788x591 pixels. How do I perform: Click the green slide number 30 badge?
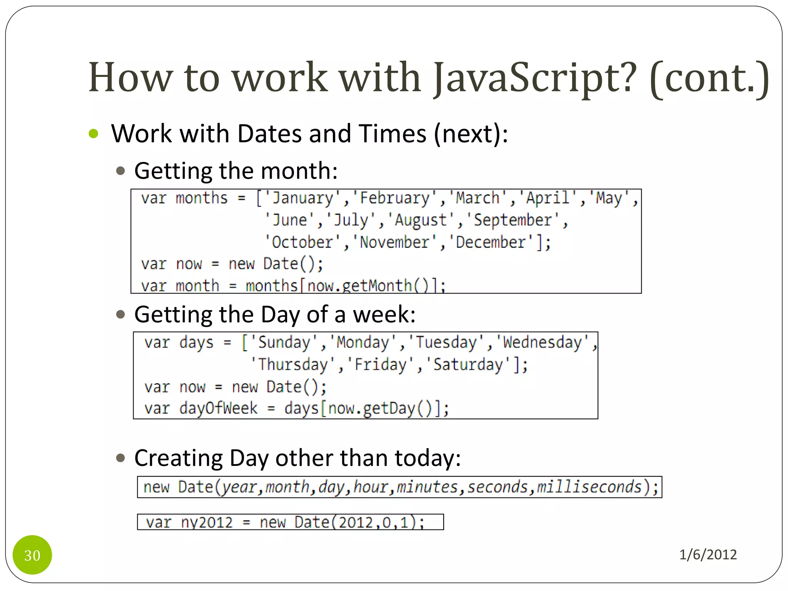(32, 555)
